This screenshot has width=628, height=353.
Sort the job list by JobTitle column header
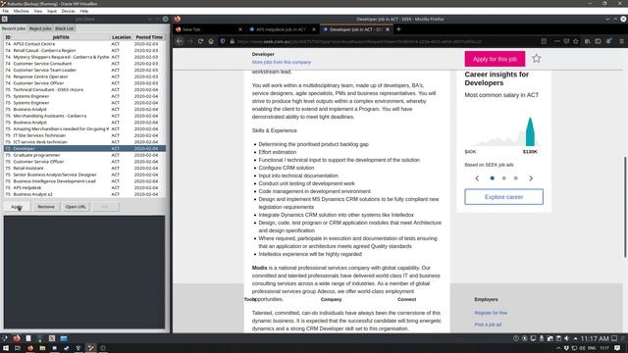pyautogui.click(x=61, y=37)
